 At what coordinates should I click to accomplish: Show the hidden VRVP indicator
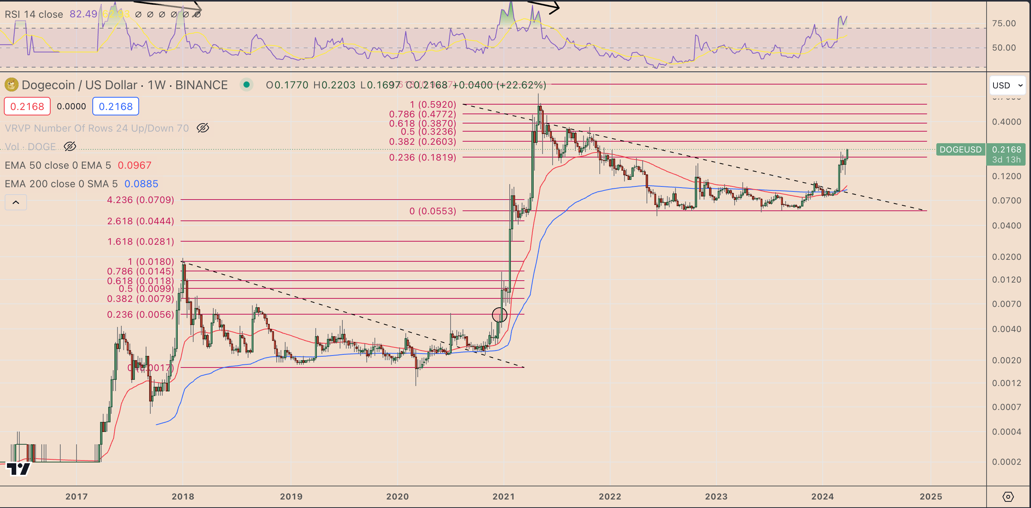[x=203, y=128]
